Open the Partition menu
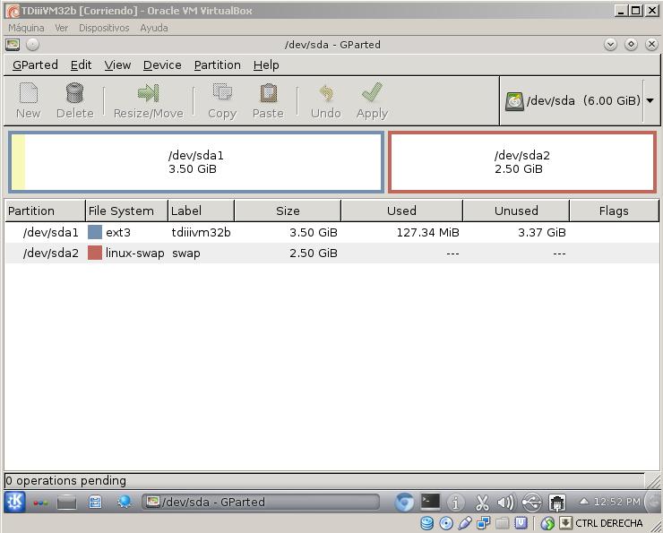 point(217,64)
